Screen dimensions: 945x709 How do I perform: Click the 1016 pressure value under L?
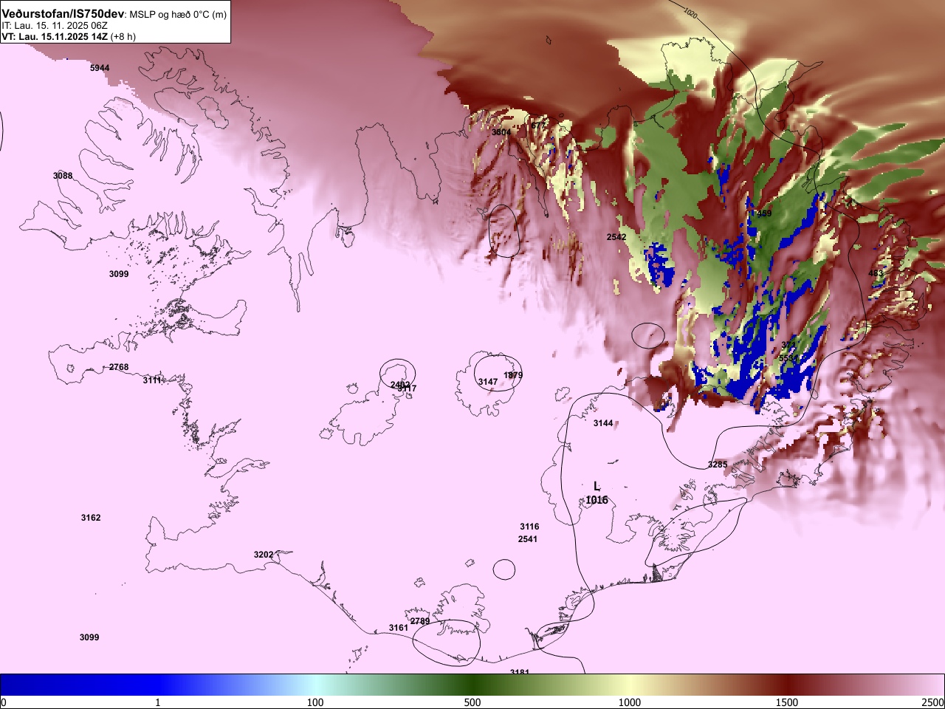point(597,500)
